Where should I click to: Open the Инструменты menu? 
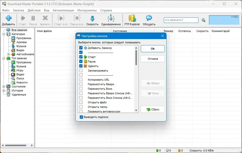pos(87,10)
